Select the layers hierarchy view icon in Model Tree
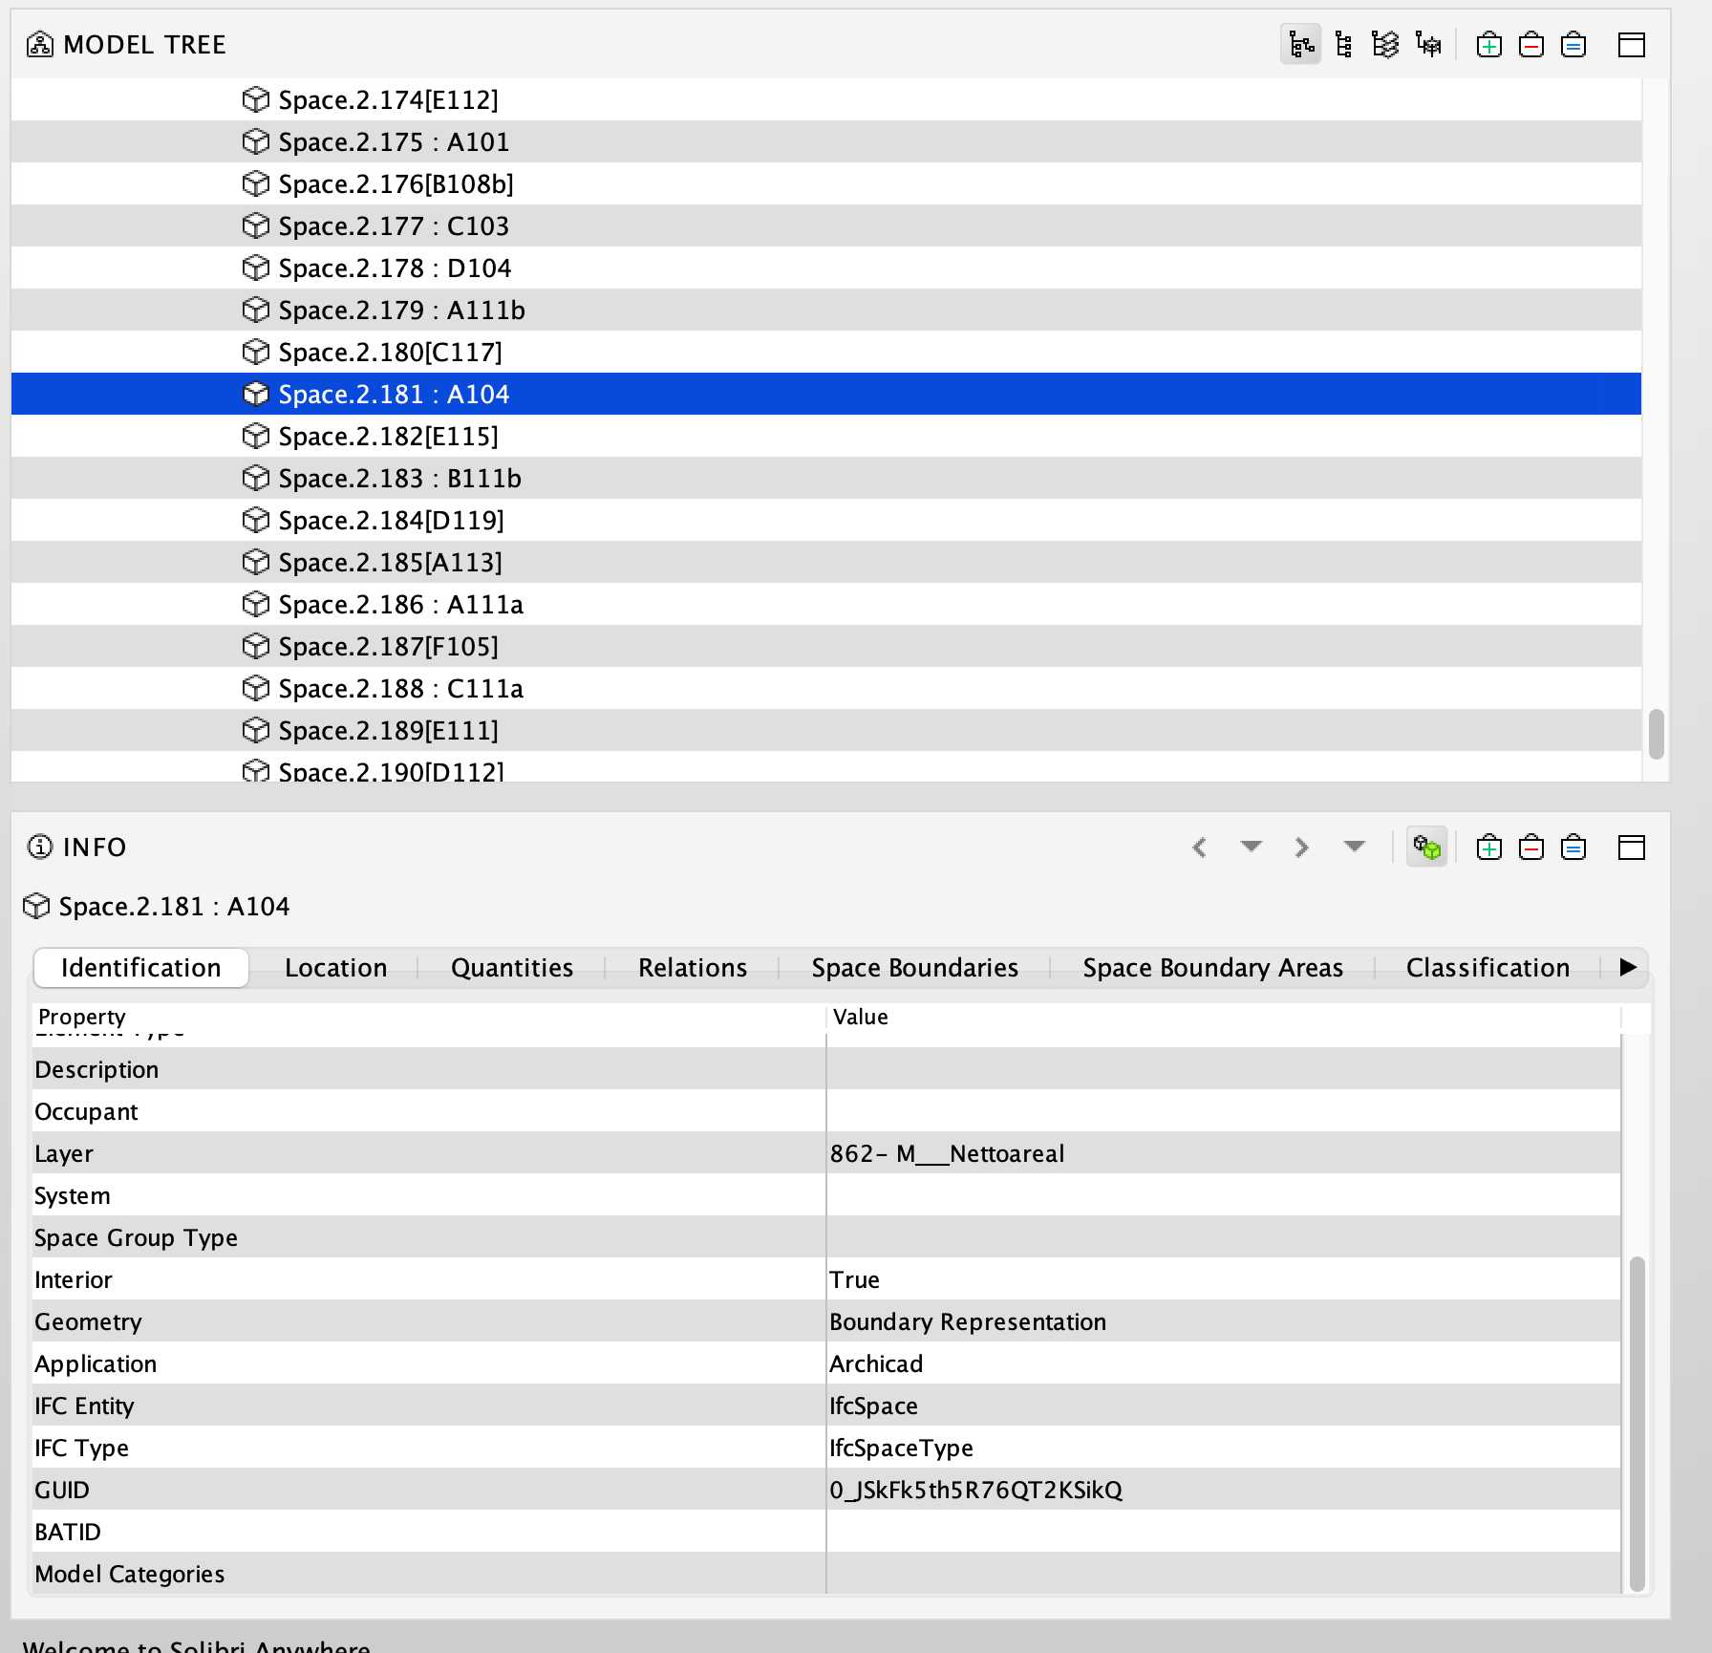1712x1653 pixels. pos(1385,45)
